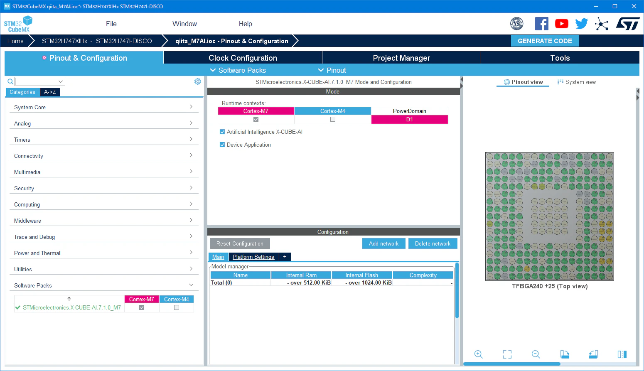Open the File menu
The width and height of the screenshot is (644, 371).
tap(111, 24)
